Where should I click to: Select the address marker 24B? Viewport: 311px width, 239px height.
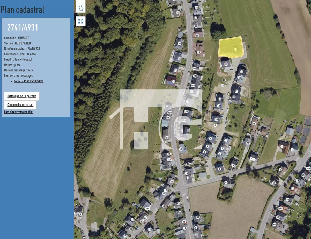(195, 76)
